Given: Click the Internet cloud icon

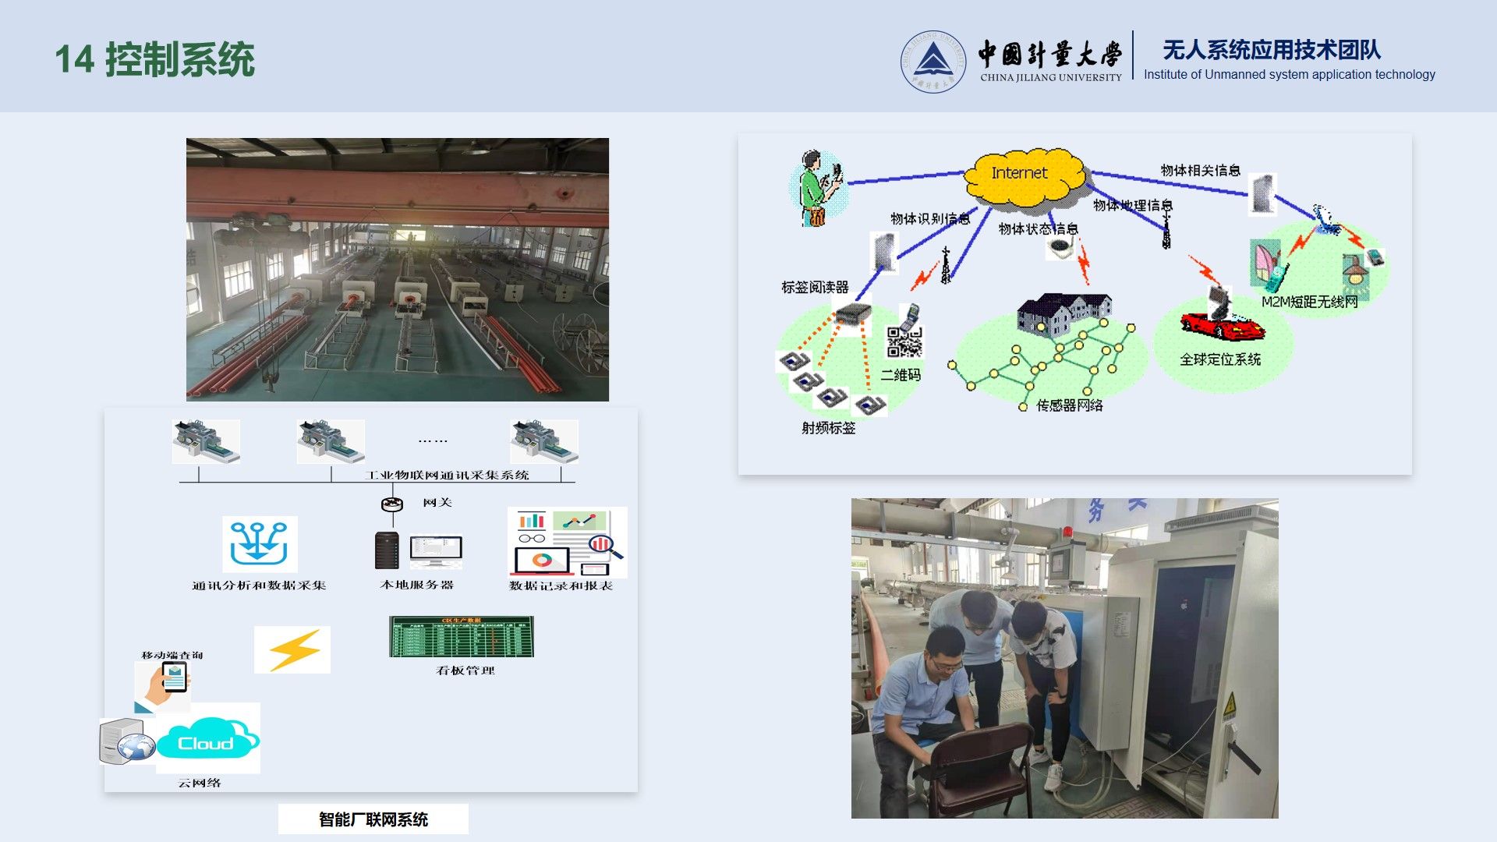Looking at the screenshot, I should click(x=1023, y=176).
